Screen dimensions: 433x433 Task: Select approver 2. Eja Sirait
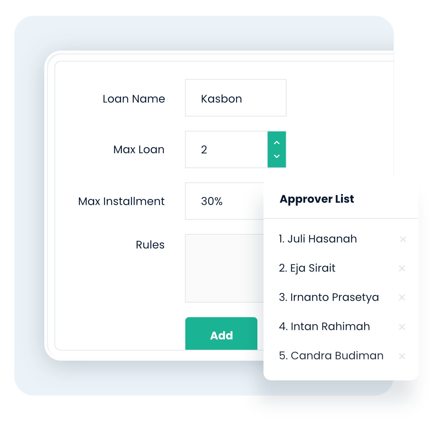click(x=307, y=268)
